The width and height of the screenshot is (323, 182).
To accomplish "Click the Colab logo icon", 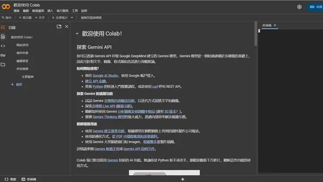I will (x=6, y=7).
